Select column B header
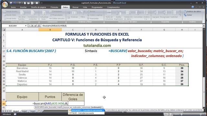Viewport: 207px width, 116px height. pyautogui.click(x=50, y=30)
